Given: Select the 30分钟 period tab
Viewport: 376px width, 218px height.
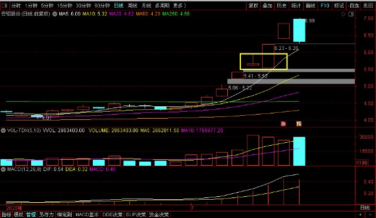Looking at the screenshot, I should click(x=83, y=5).
